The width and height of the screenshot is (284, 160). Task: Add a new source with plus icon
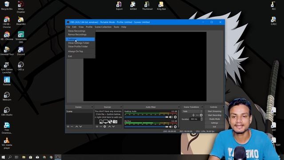97,126
